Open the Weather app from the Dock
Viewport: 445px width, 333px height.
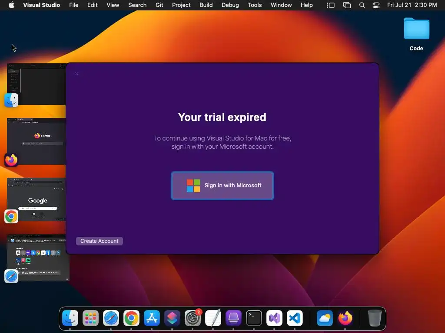pyautogui.click(x=325, y=318)
